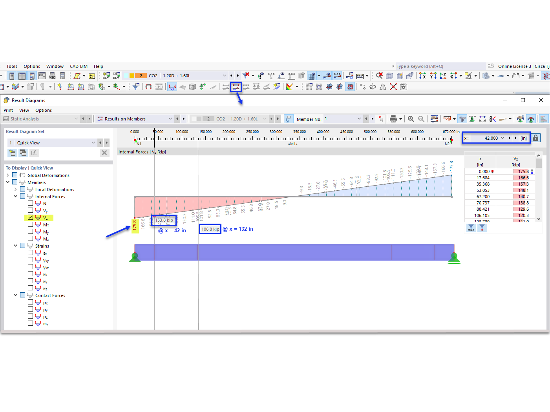Collapse the Internal Forces tree branch
Image resolution: width=550 pixels, height=412 pixels.
(15, 196)
